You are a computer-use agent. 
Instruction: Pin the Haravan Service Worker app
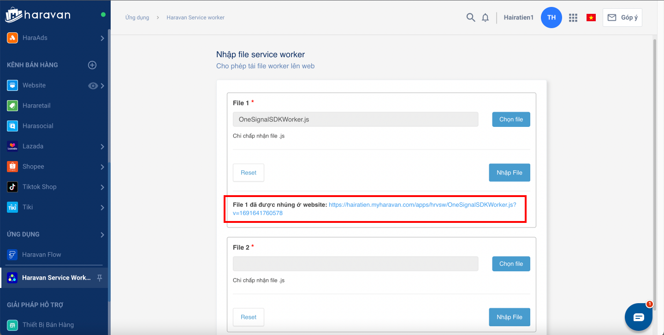coord(100,278)
